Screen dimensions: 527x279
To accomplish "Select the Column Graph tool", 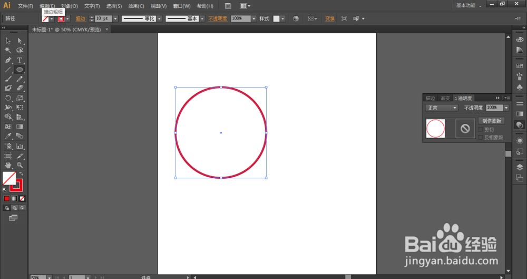I will [x=19, y=146].
